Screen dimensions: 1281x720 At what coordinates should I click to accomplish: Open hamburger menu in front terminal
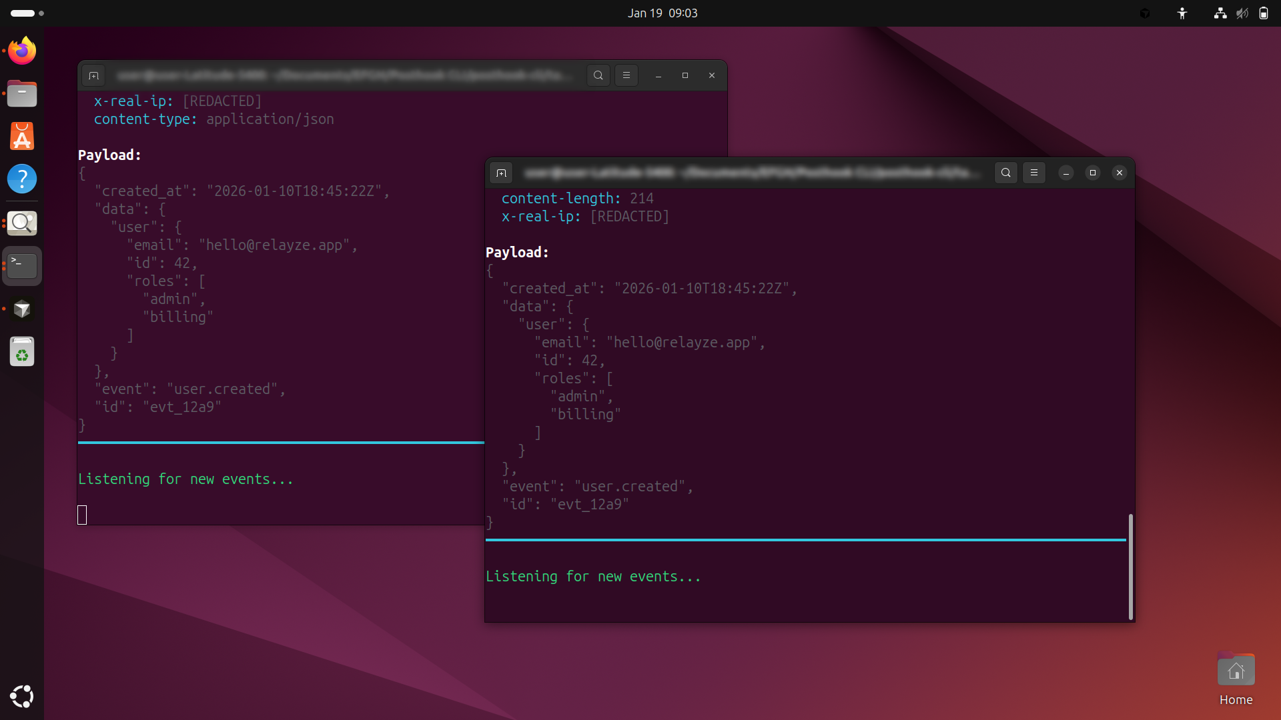point(1033,173)
